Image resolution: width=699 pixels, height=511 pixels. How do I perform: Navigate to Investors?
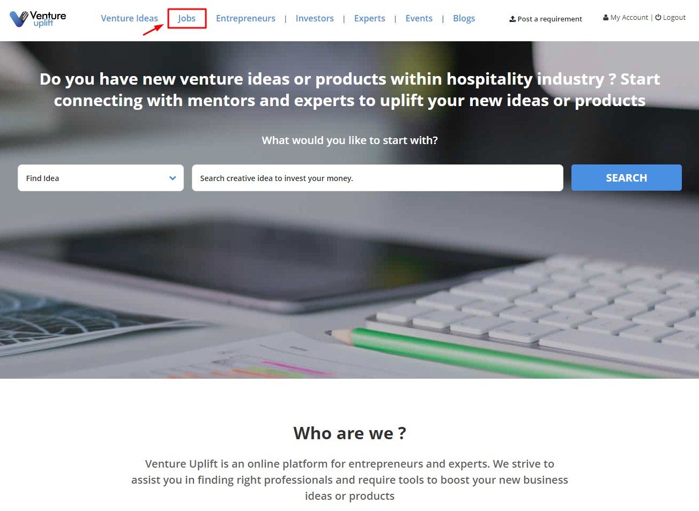(x=315, y=18)
